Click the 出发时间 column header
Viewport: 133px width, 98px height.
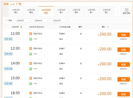click(x=15, y=27)
